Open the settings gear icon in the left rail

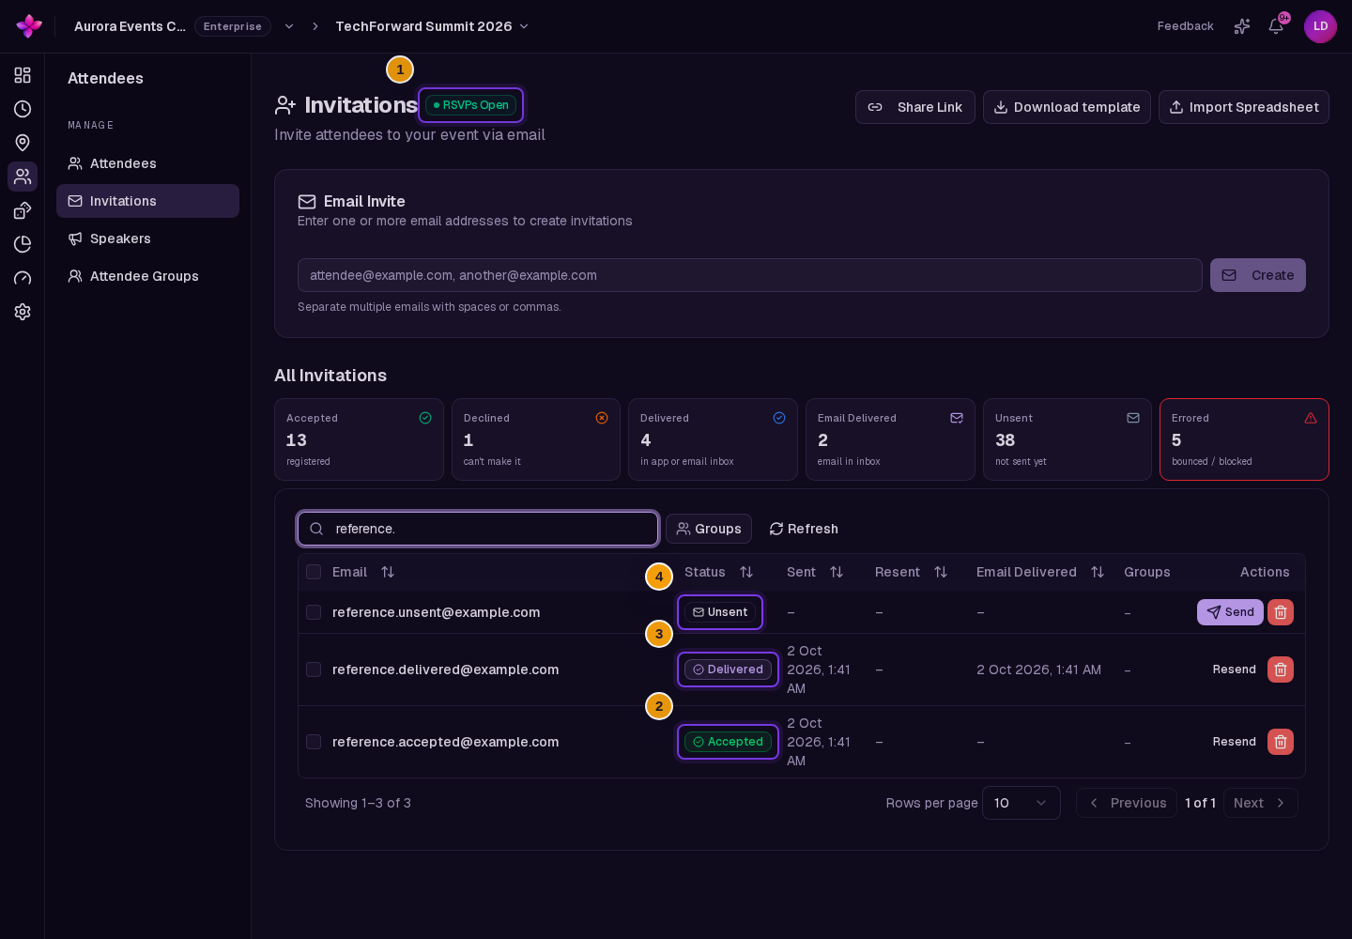point(23,312)
